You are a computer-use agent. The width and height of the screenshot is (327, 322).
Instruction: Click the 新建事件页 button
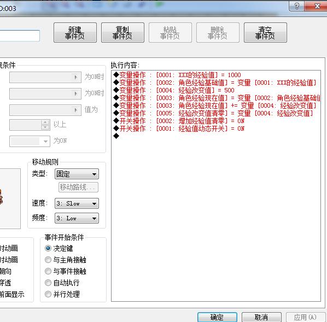(x=75, y=33)
